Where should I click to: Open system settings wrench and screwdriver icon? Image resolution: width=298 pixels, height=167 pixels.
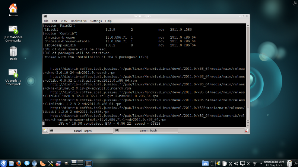[x=50, y=163]
